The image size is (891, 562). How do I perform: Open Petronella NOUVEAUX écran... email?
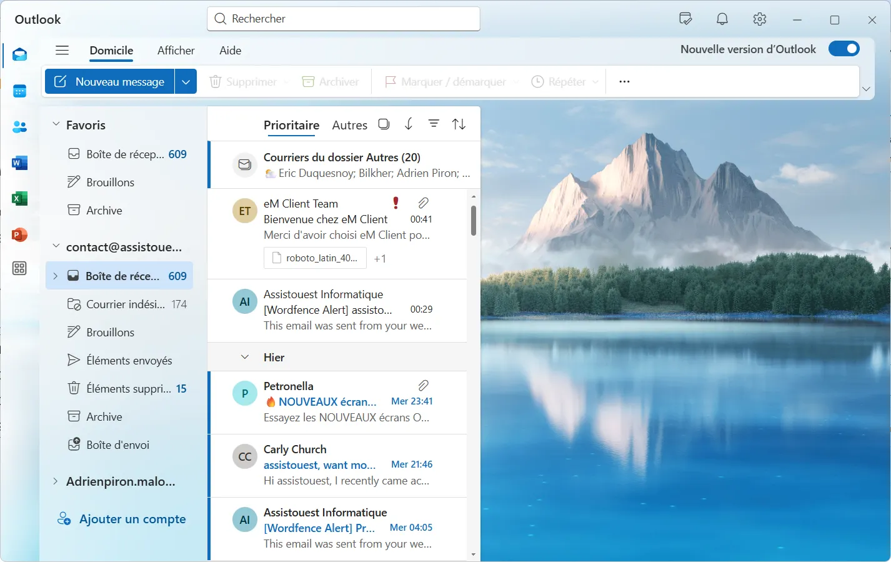338,403
